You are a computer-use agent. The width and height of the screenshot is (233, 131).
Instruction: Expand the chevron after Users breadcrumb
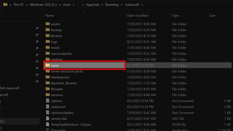pyautogui.click(x=74, y=5)
